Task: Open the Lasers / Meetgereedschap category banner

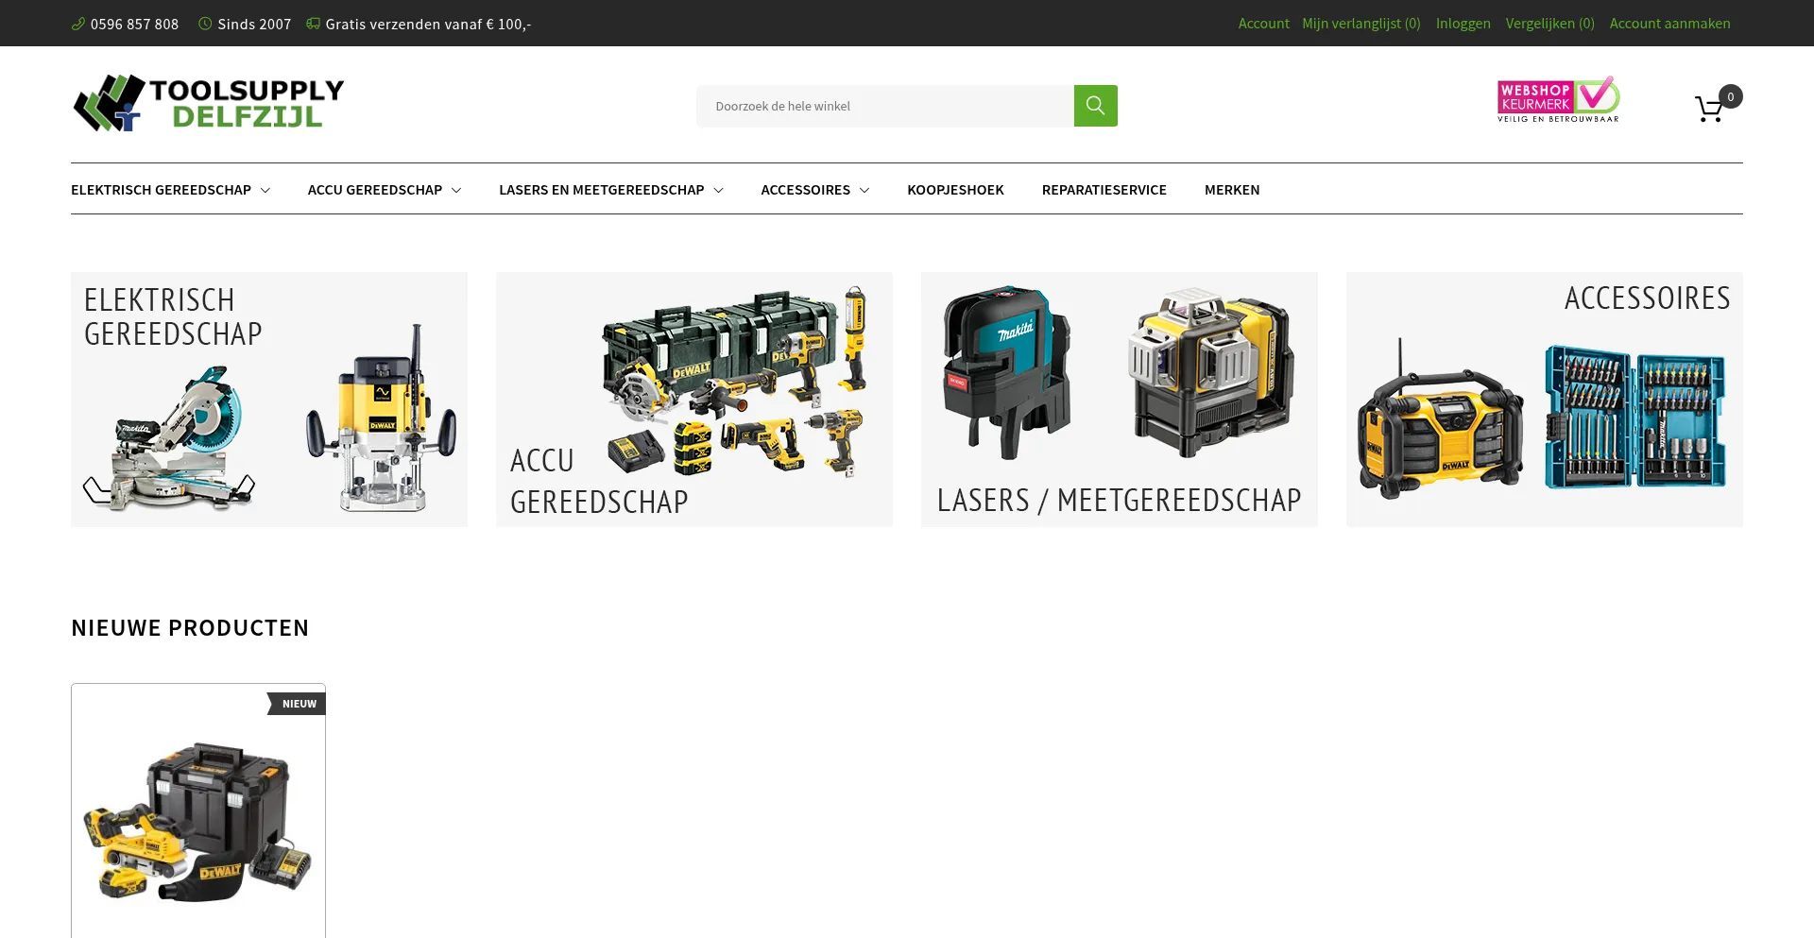Action: tap(1119, 400)
